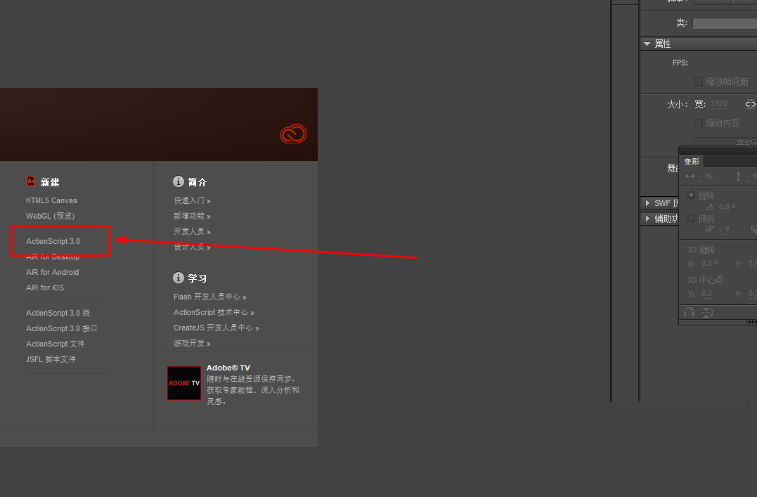Collapse the 属性 section
Screen dimensions: 757x497
(x=647, y=44)
